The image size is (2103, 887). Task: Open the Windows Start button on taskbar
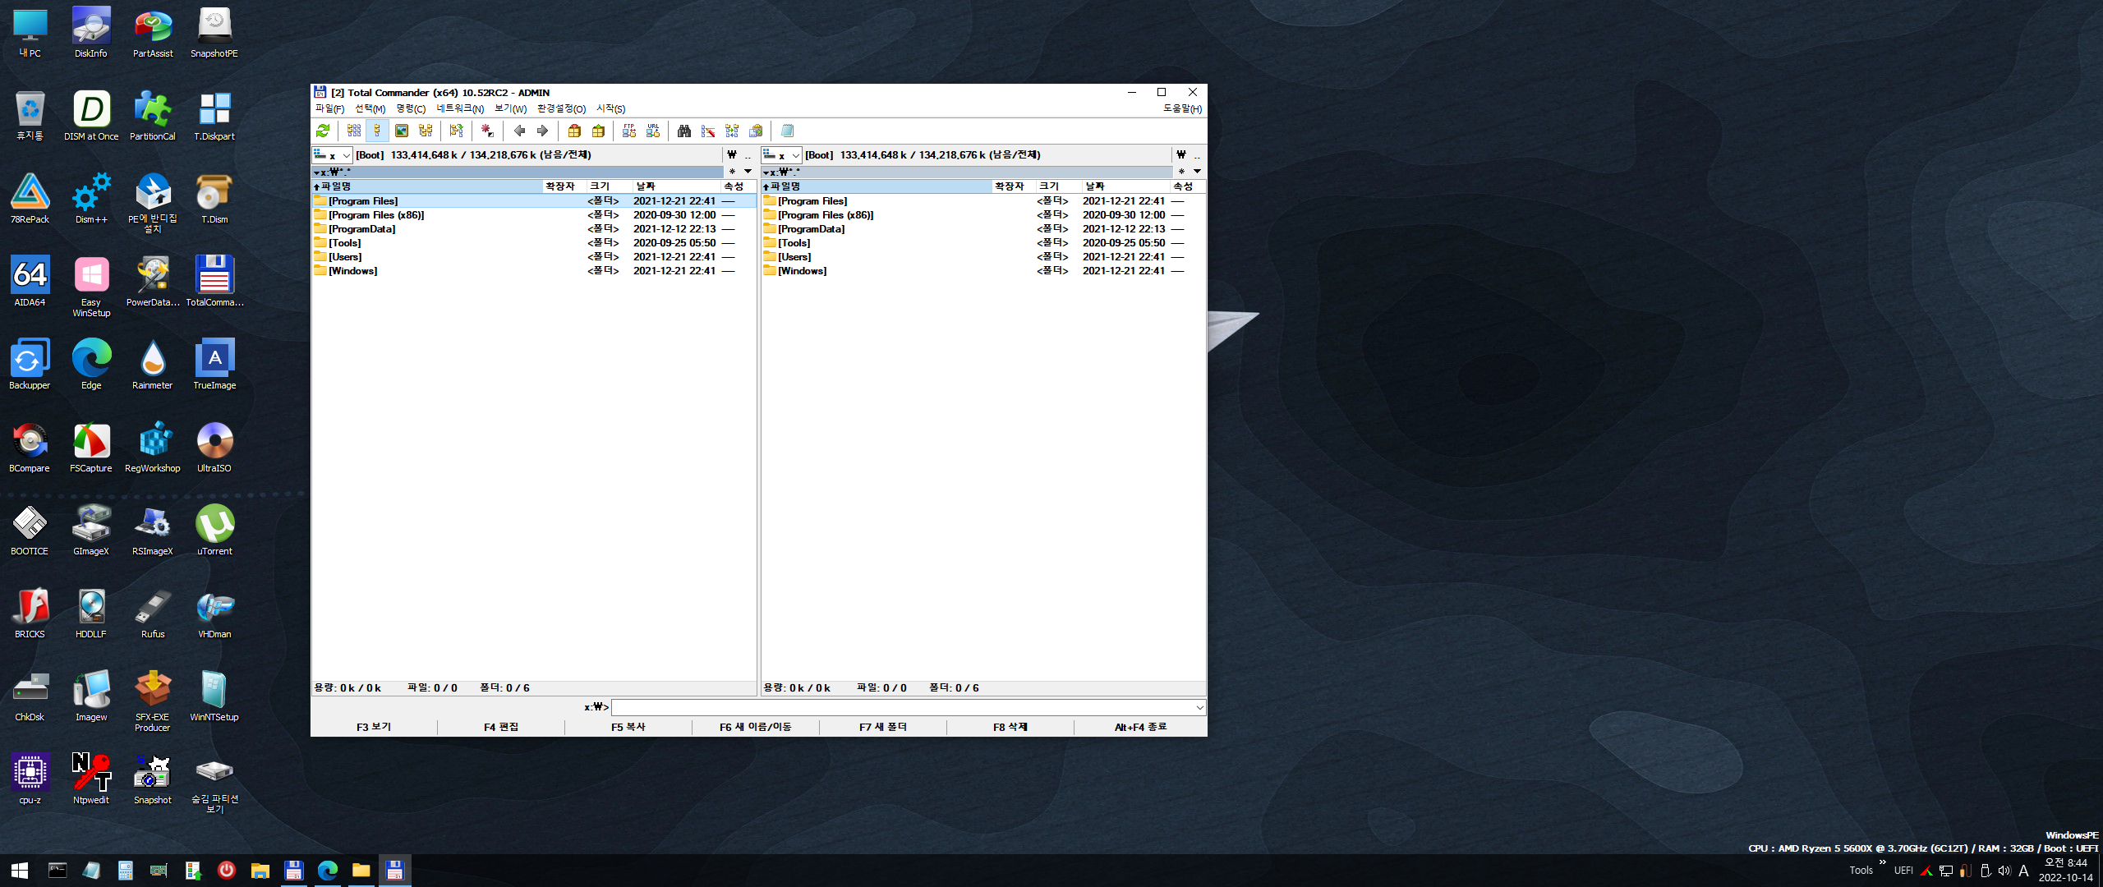[x=20, y=871]
